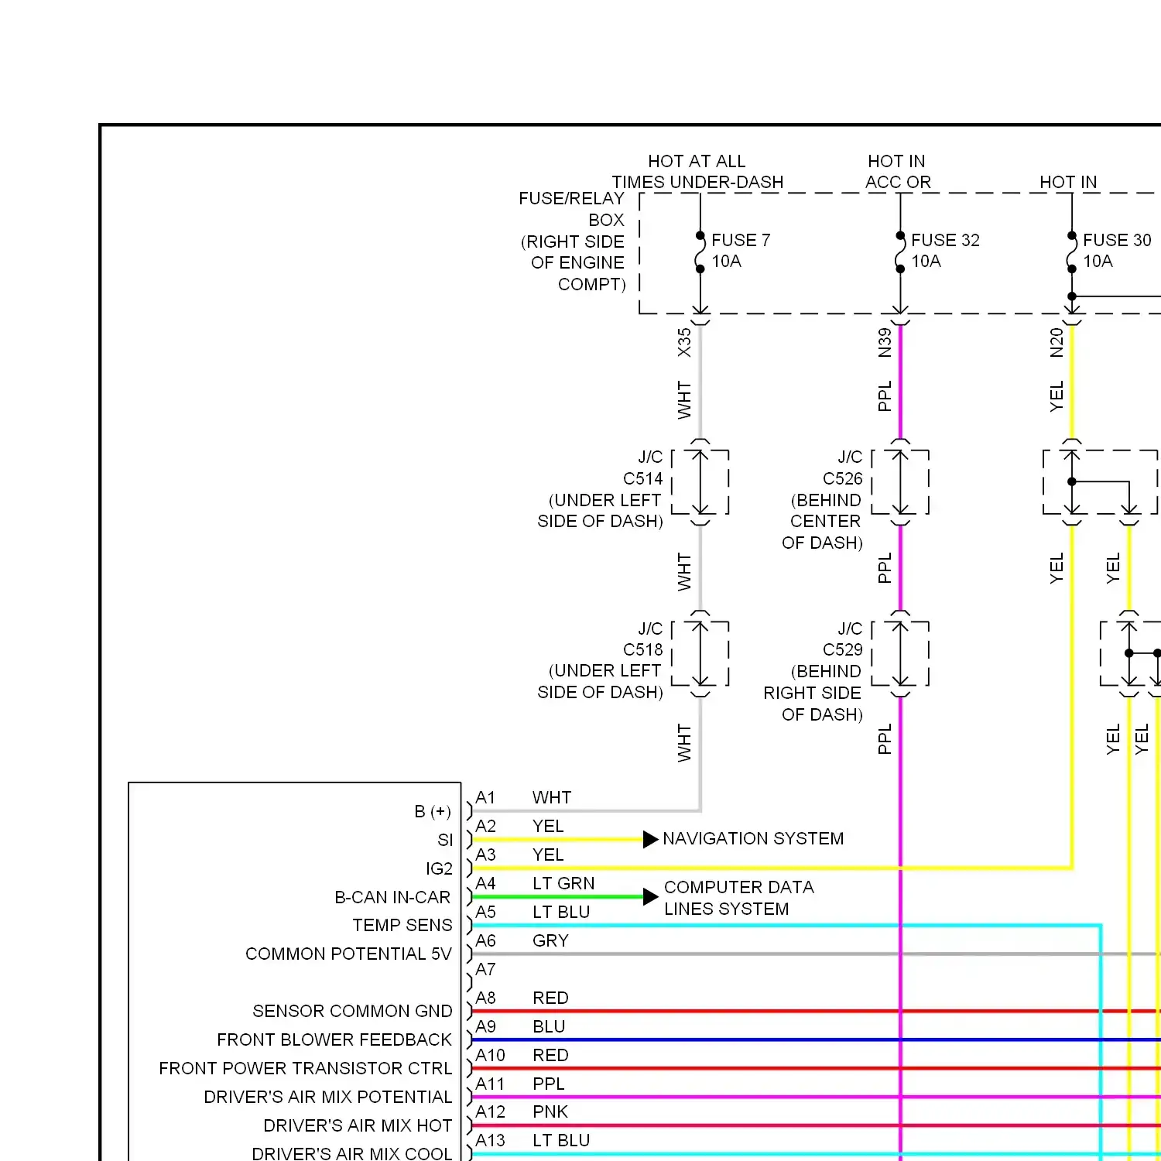
Task: Click the B-CAN IN-CAR label
Action: pyautogui.click(x=392, y=898)
